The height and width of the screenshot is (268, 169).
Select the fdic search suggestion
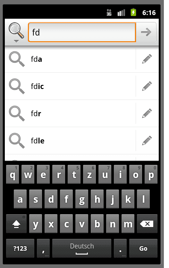click(70, 86)
